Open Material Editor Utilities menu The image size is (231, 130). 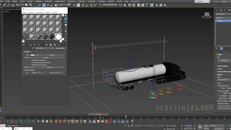55,13
